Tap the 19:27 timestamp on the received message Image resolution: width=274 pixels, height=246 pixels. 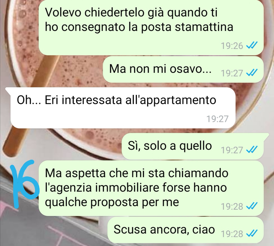coord(218,119)
